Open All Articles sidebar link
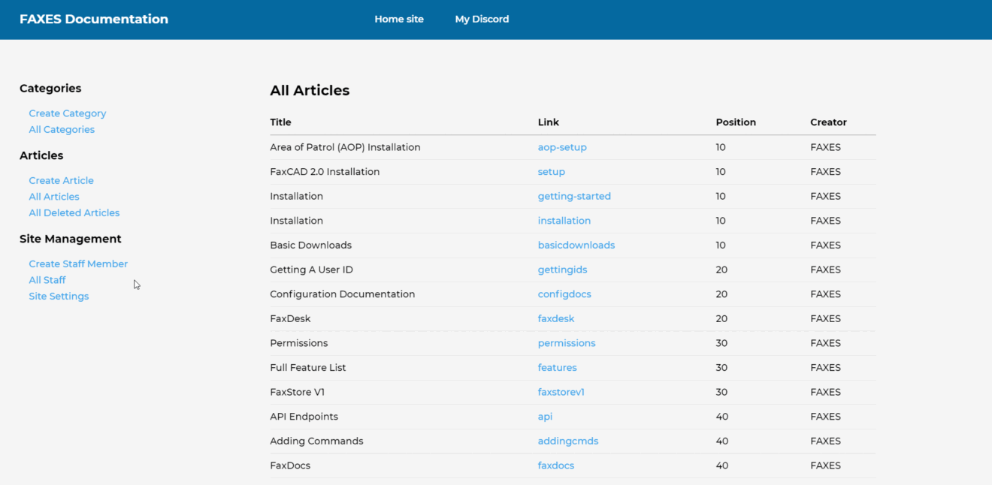 [x=54, y=197]
